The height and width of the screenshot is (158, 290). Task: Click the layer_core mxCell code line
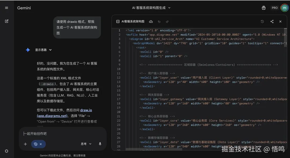(x=213, y=120)
